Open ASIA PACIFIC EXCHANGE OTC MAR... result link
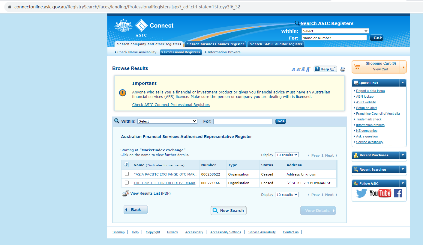The height and width of the screenshot is (245, 423). pos(166,174)
